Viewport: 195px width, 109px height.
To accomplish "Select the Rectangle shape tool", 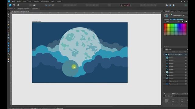I will point(9,43).
